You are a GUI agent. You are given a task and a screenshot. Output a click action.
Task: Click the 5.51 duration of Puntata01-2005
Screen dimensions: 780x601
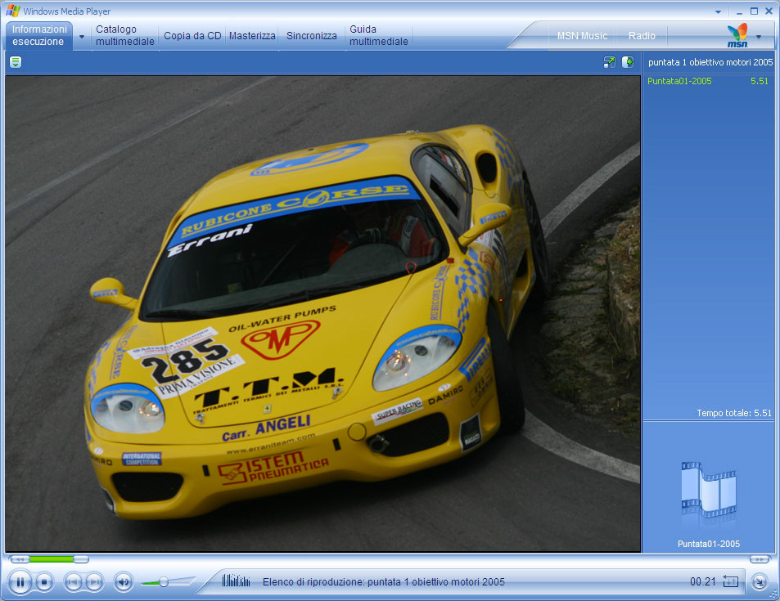[760, 81]
